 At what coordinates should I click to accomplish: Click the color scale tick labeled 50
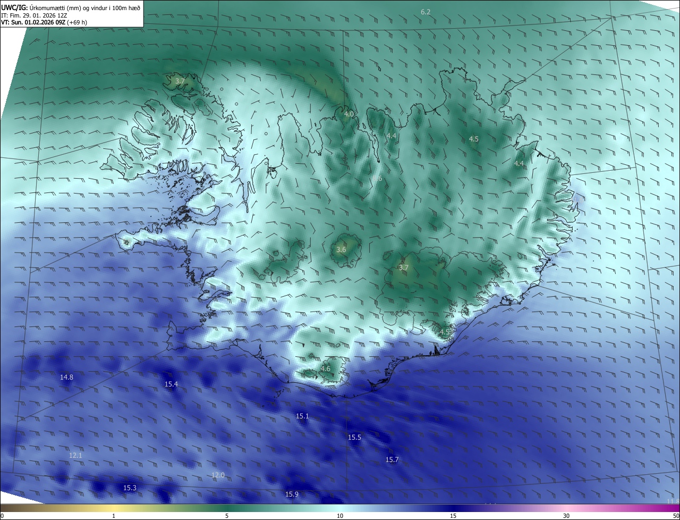[676, 516]
